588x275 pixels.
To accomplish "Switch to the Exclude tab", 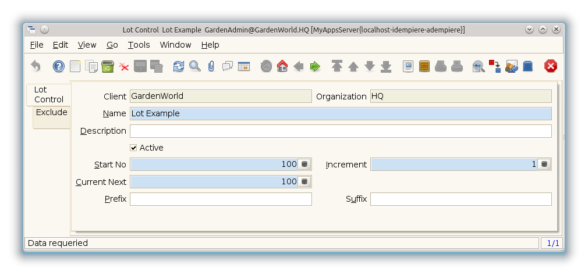I will pyautogui.click(x=51, y=112).
